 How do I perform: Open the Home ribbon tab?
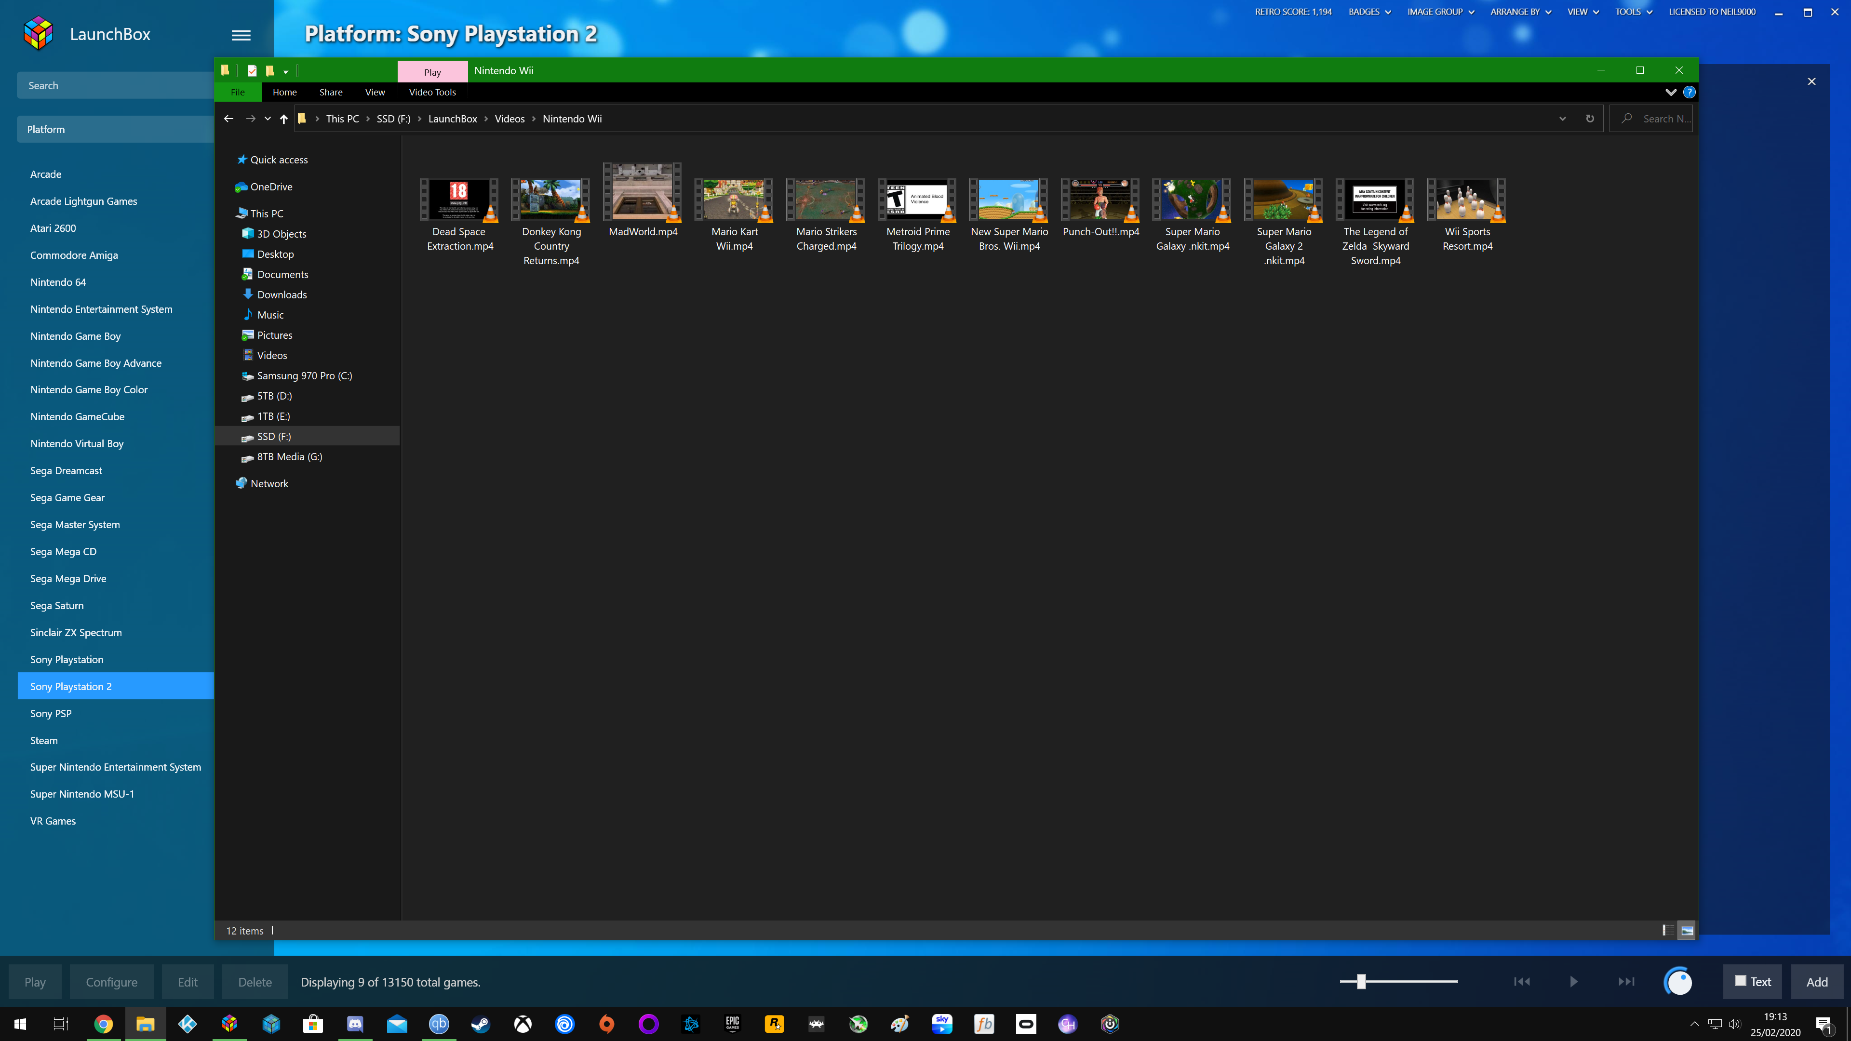pos(284,92)
